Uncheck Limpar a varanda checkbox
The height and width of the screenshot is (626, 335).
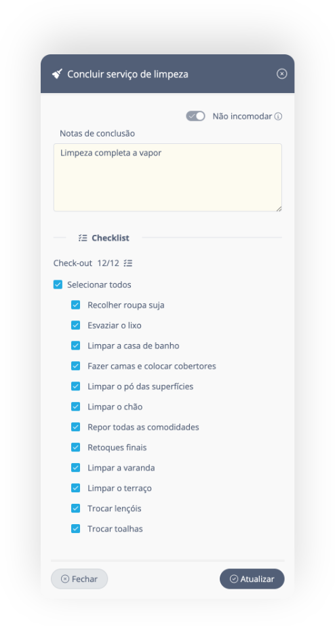[x=75, y=468]
